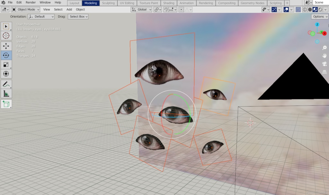Open the File menu

(x=10, y=3)
